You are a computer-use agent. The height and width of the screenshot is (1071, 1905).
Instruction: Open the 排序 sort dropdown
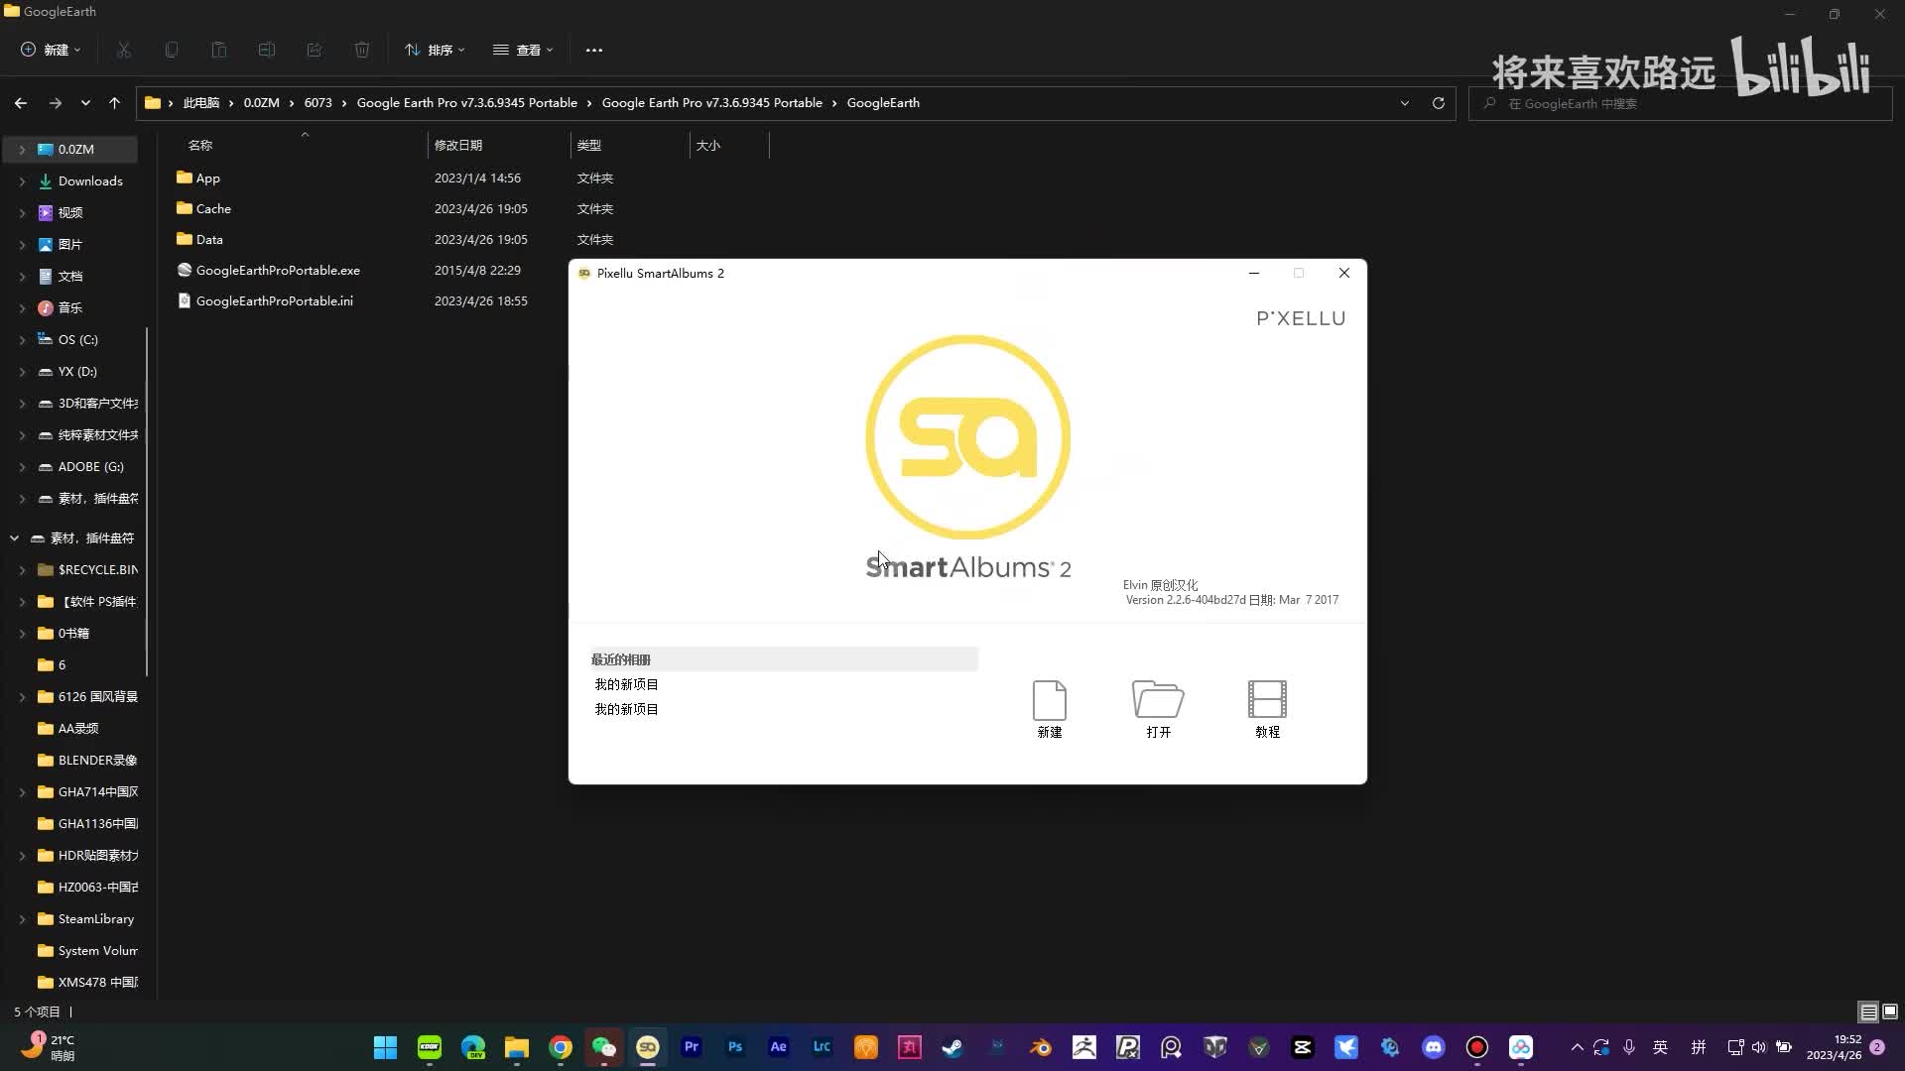[435, 50]
